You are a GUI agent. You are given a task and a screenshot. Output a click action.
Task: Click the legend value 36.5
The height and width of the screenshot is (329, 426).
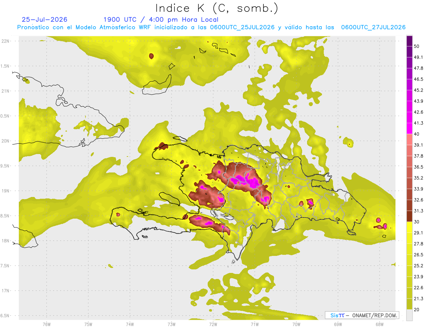(x=419, y=167)
